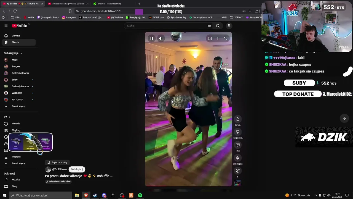Open the STRONY bookmarks folder
The width and height of the screenshot is (353, 199).
click(236, 17)
